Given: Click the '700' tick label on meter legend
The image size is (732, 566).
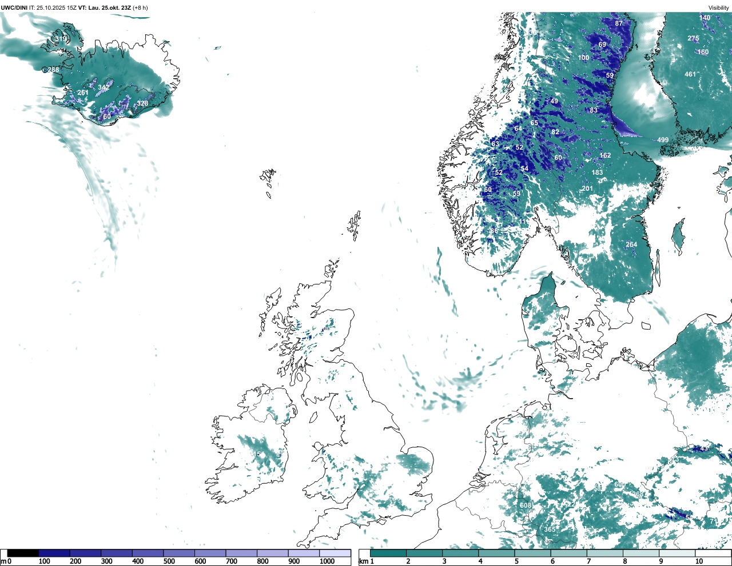Looking at the screenshot, I should 232,561.
